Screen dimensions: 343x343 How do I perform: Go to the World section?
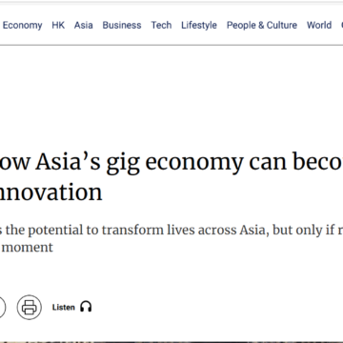pyautogui.click(x=319, y=25)
